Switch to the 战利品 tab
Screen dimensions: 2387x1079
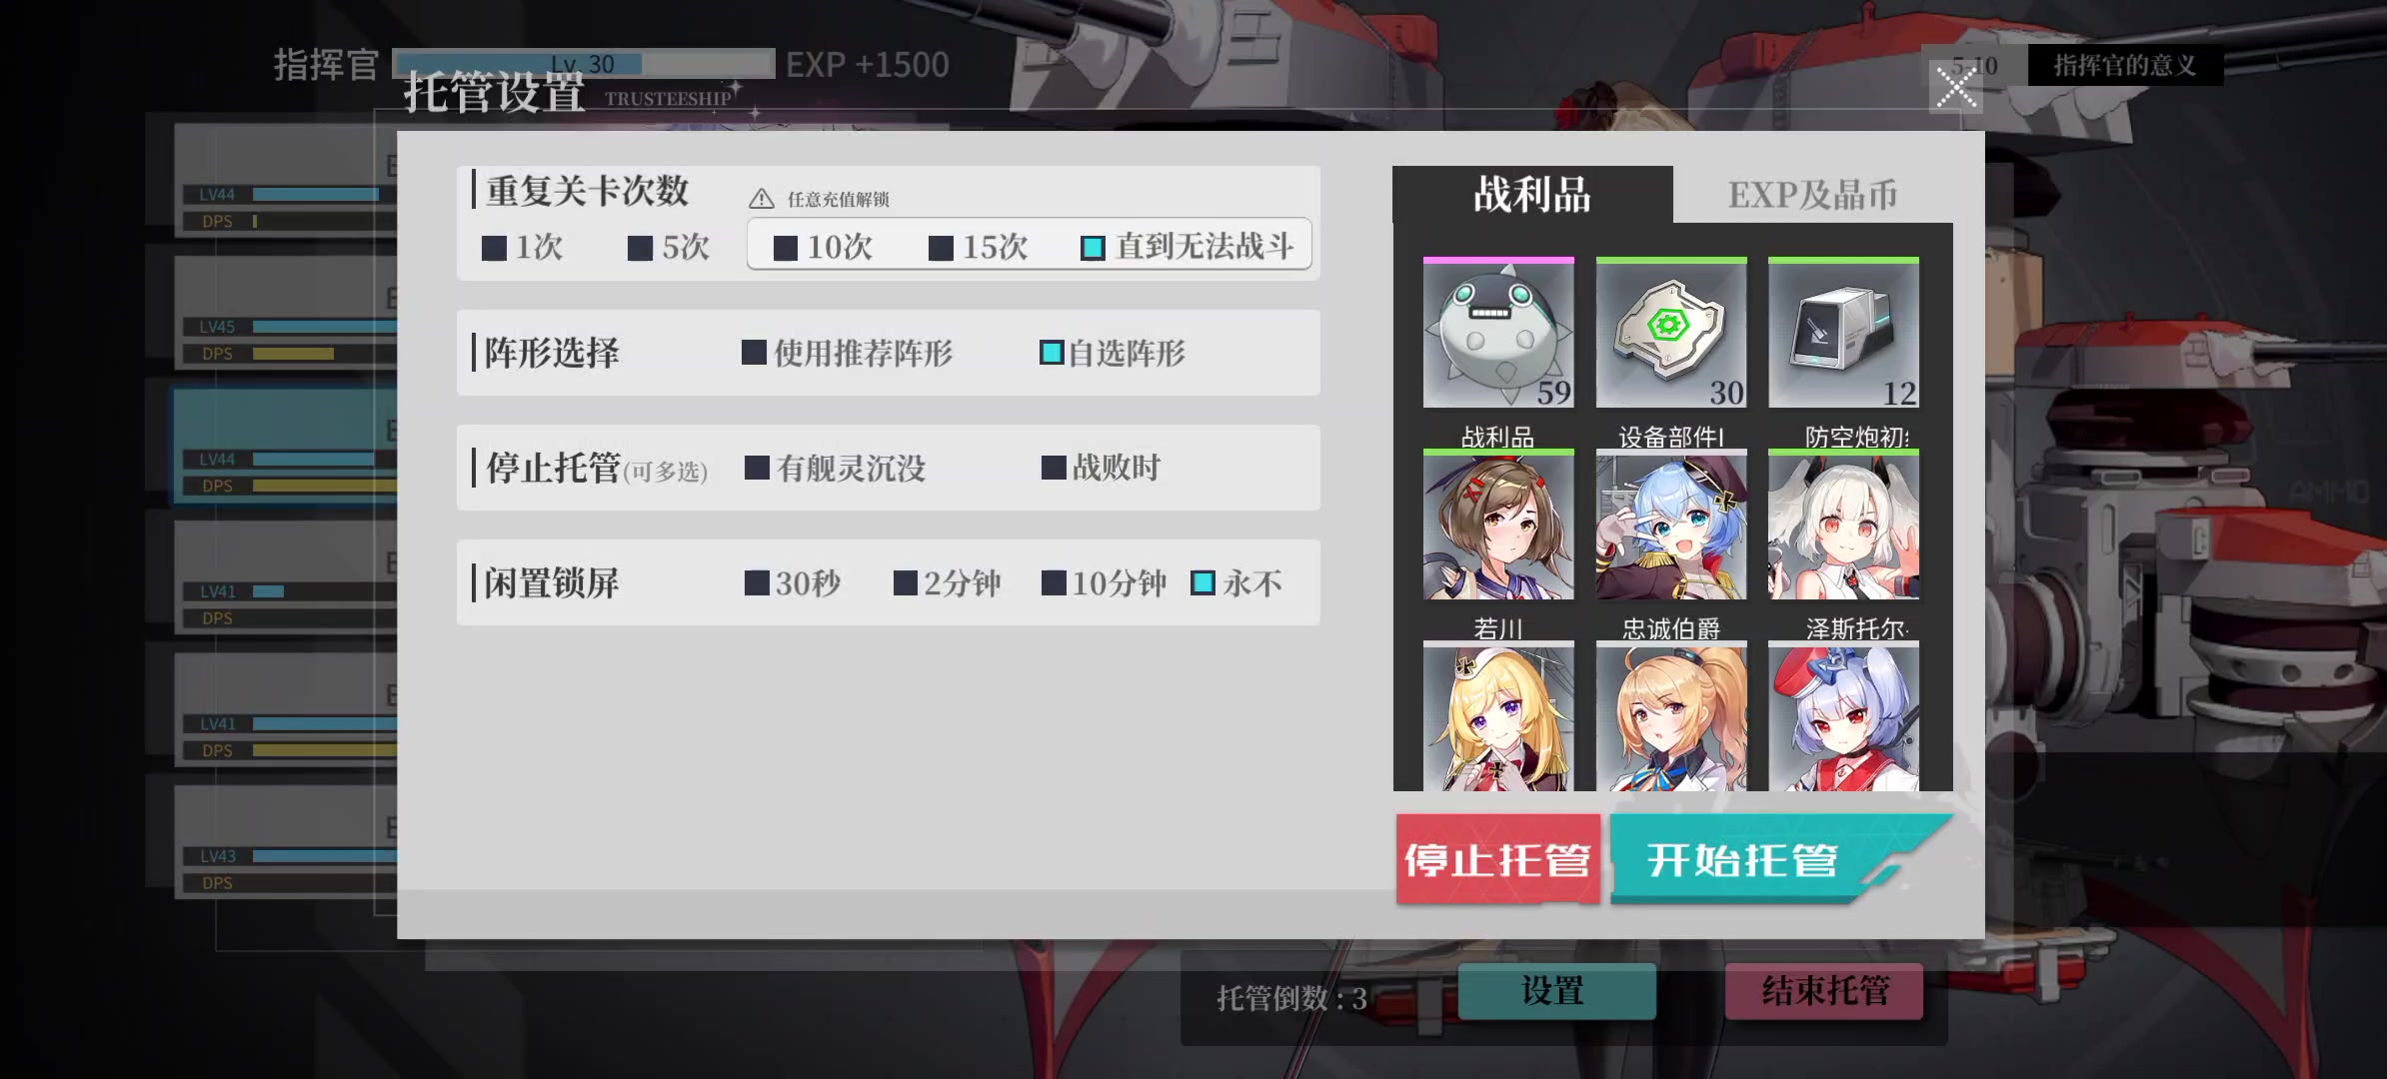point(1532,195)
